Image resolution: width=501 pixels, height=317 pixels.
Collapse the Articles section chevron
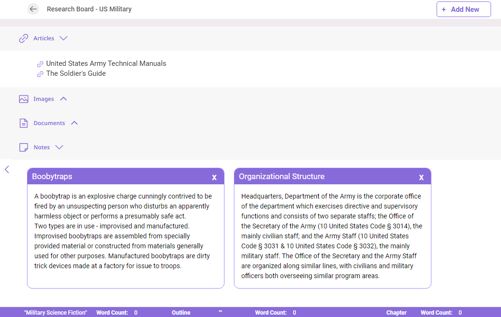click(x=63, y=38)
